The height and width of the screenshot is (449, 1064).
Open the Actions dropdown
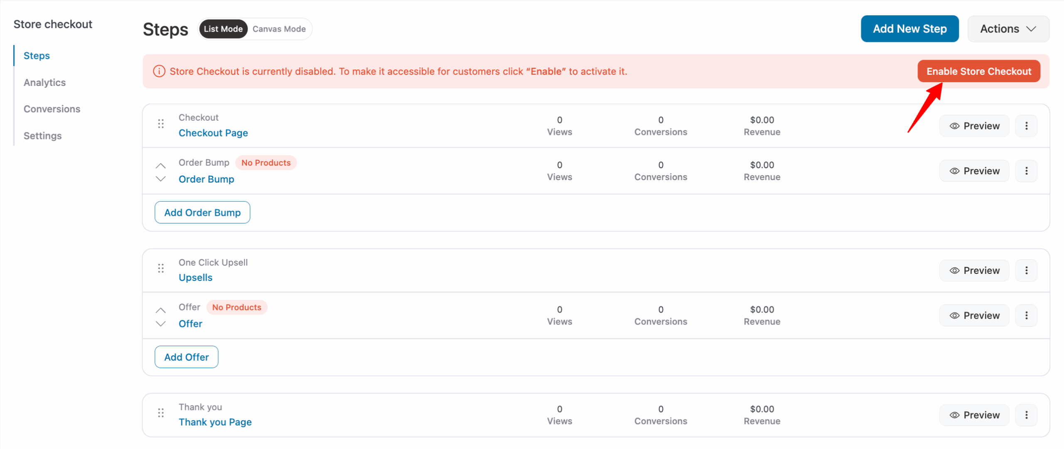1008,29
